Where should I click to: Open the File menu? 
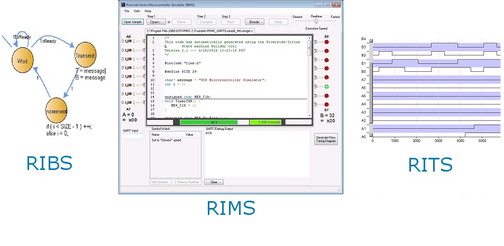coord(126,11)
